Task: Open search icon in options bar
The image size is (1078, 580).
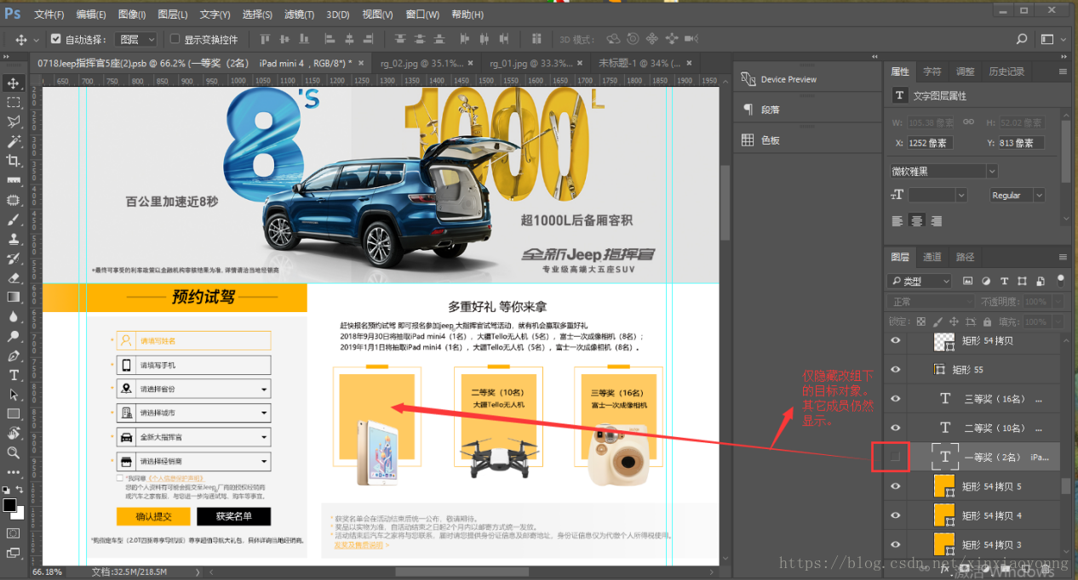Action: point(1022,39)
